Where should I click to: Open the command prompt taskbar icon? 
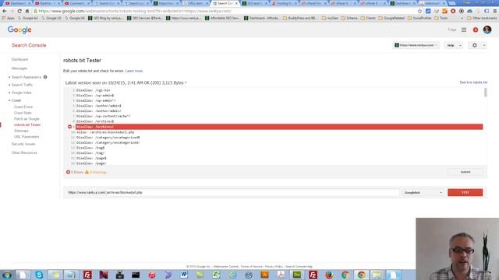click(x=136, y=275)
